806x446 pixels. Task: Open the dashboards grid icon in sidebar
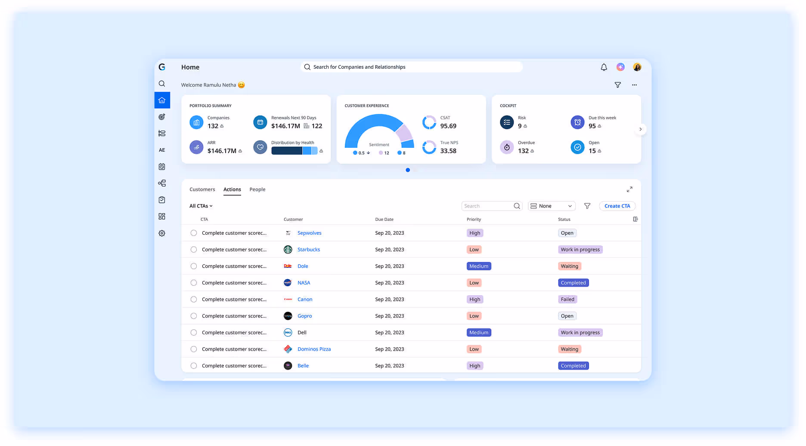coord(162,216)
